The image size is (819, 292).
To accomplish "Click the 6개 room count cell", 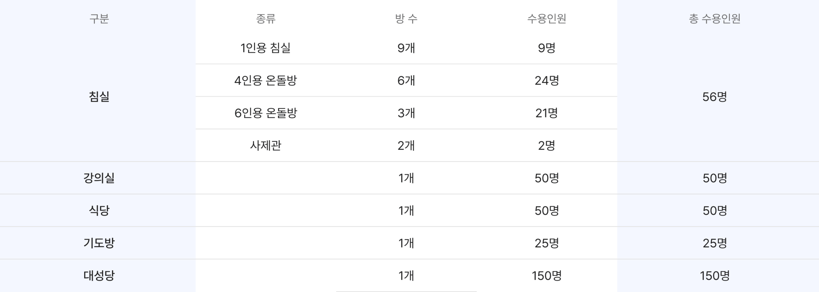I will tap(406, 80).
